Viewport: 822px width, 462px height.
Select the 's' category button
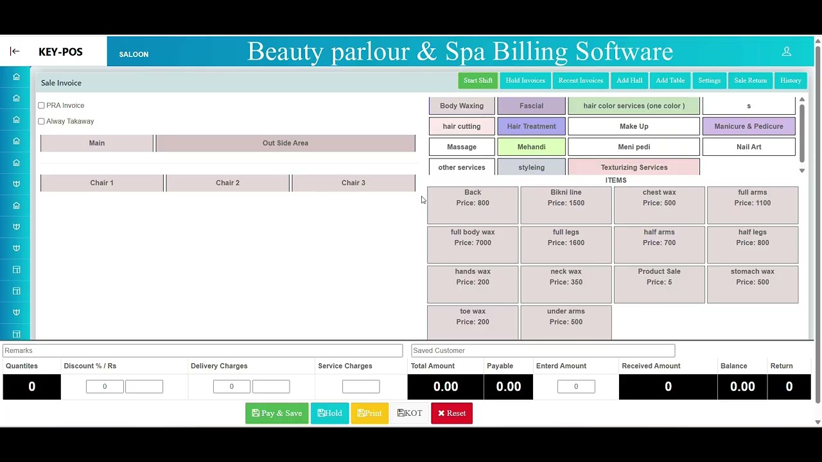click(749, 106)
